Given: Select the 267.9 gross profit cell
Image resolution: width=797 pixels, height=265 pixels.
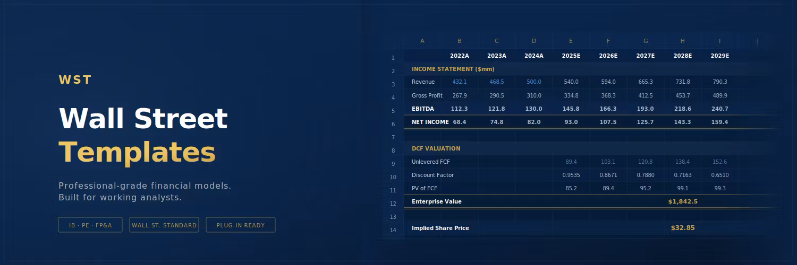Looking at the screenshot, I should [x=460, y=95].
